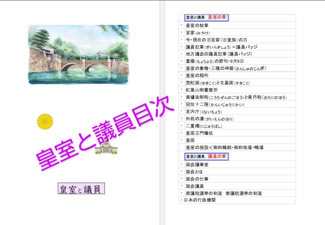The image size is (325, 225).
Task: Go to the 宮家(みやけ) entry
Action: (198, 33)
